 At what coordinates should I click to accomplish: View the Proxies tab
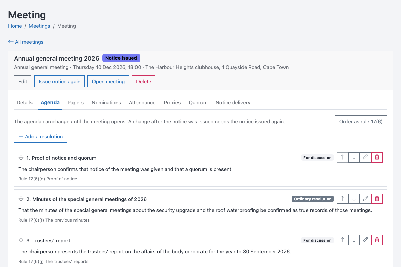(x=172, y=103)
